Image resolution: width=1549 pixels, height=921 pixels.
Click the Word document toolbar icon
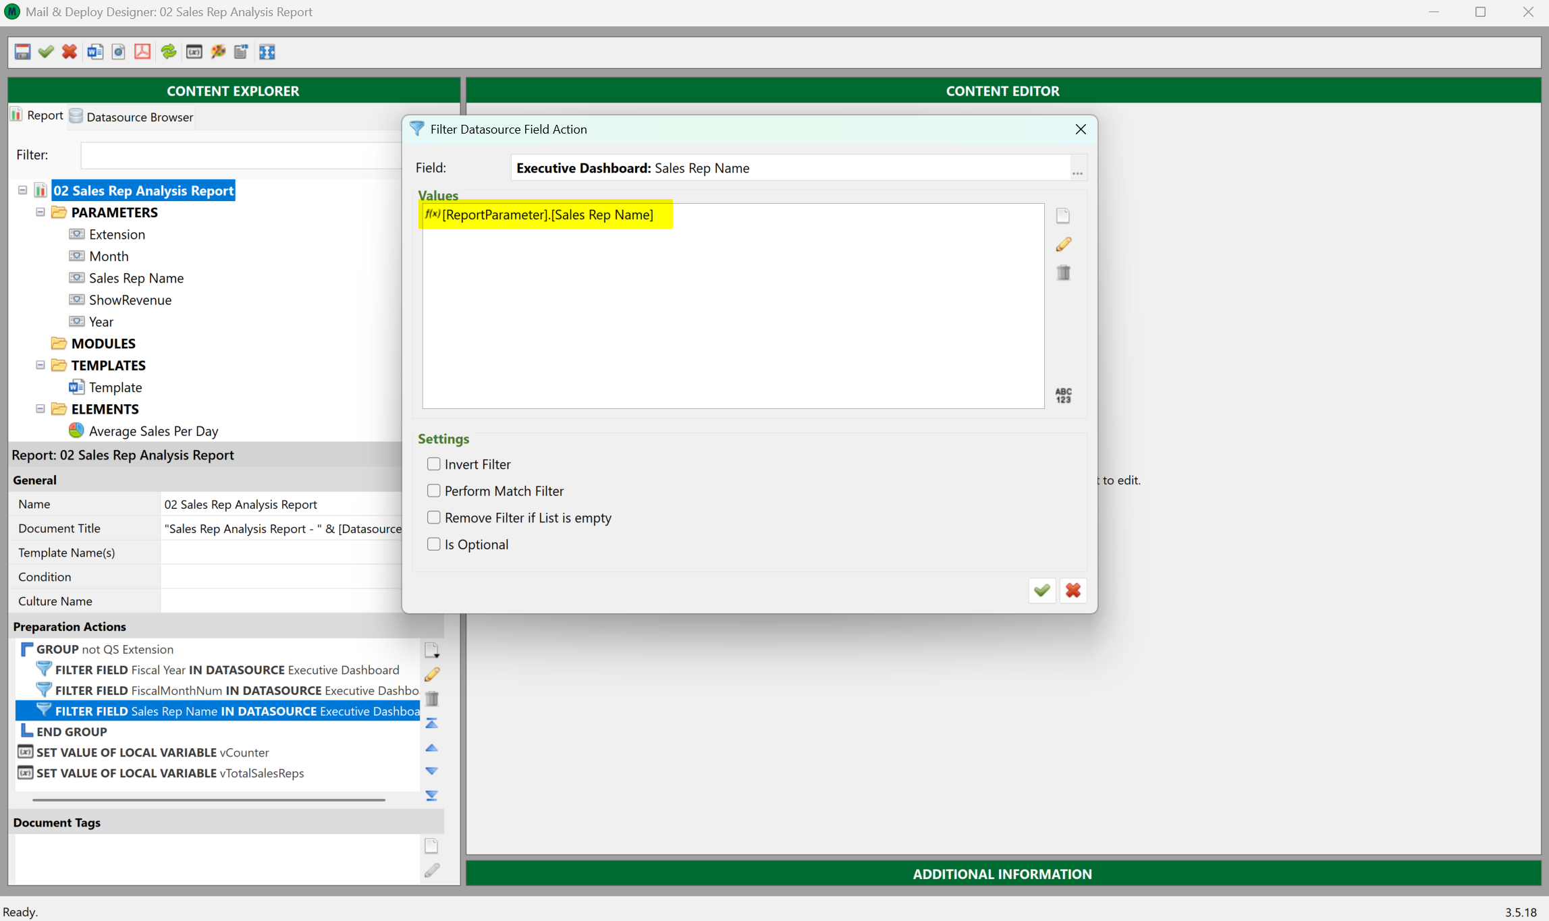click(94, 52)
